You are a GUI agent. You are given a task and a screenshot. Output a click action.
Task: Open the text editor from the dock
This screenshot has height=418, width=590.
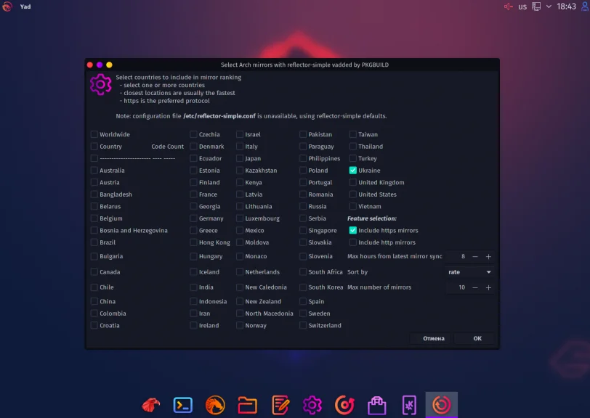[279, 405]
